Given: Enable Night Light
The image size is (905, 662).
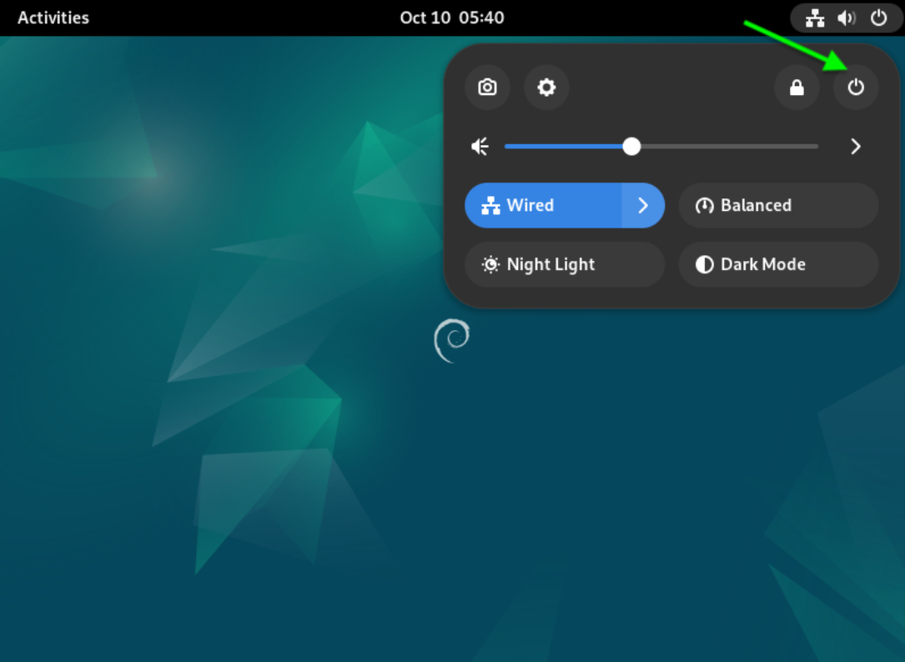Looking at the screenshot, I should tap(565, 264).
